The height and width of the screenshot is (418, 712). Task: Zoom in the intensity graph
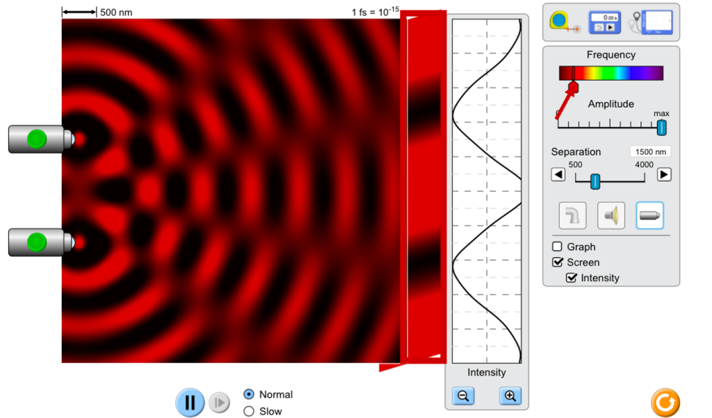click(510, 396)
